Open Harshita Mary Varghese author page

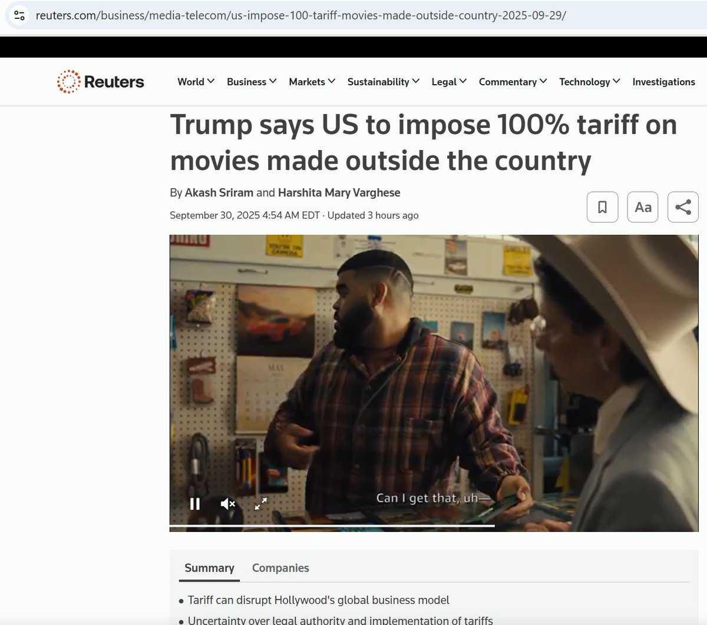point(339,192)
